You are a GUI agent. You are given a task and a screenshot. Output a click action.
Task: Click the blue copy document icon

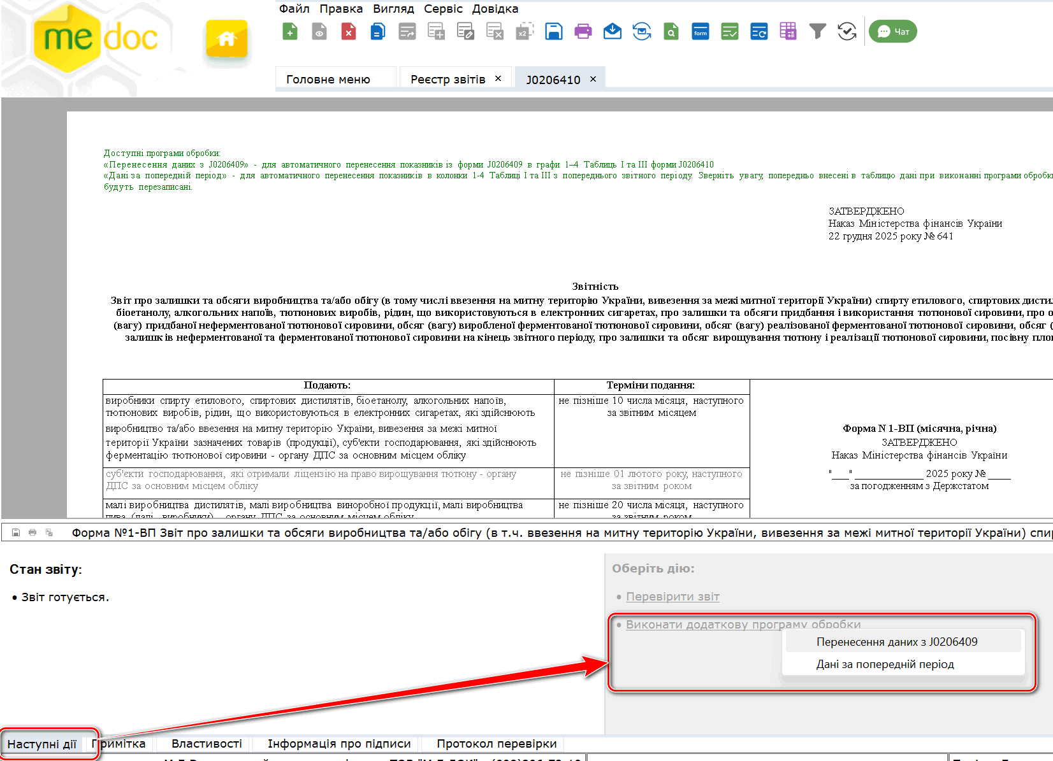click(378, 31)
